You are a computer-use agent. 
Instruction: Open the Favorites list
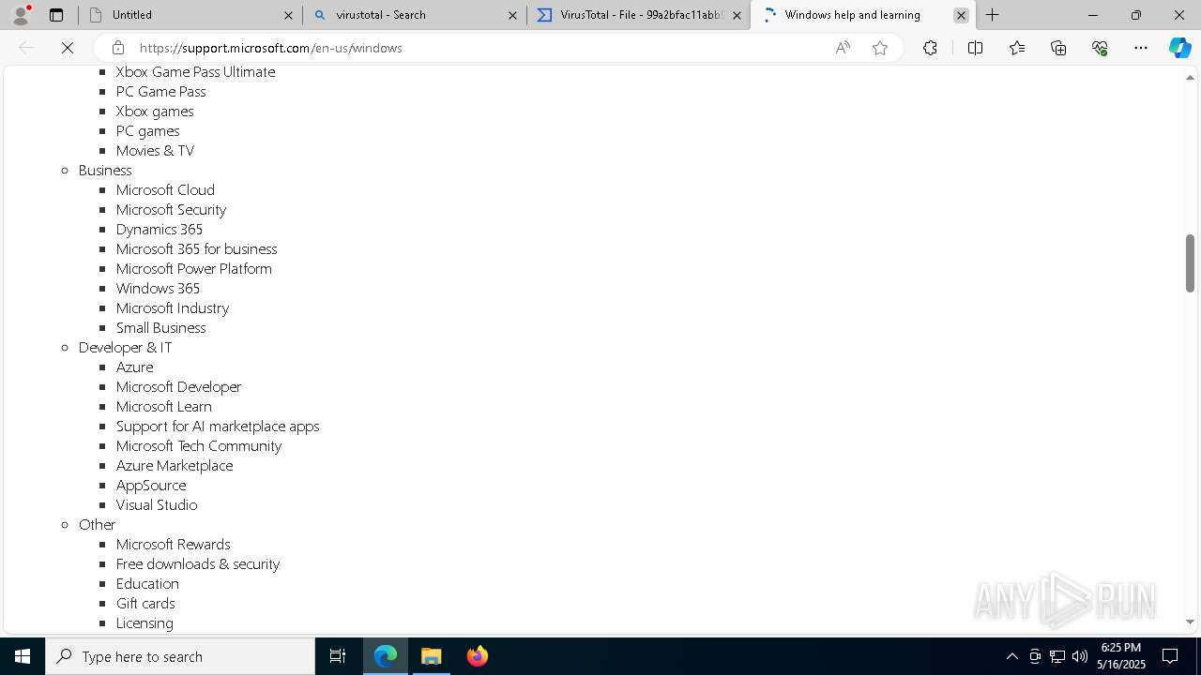pos(1017,48)
